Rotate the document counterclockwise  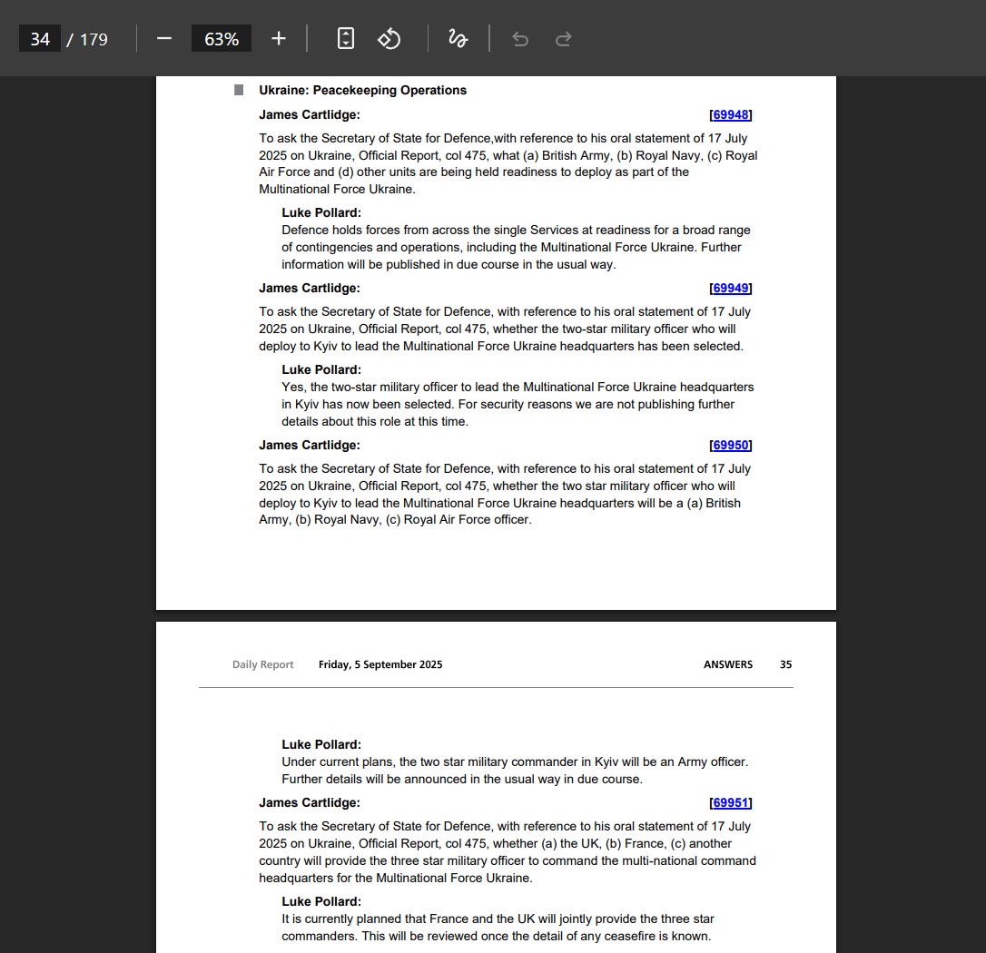tap(389, 39)
